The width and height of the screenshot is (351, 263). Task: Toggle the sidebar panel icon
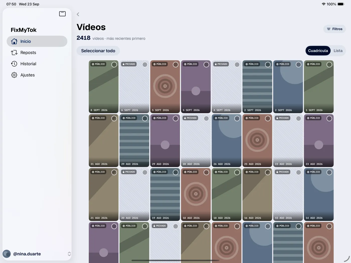(62, 14)
